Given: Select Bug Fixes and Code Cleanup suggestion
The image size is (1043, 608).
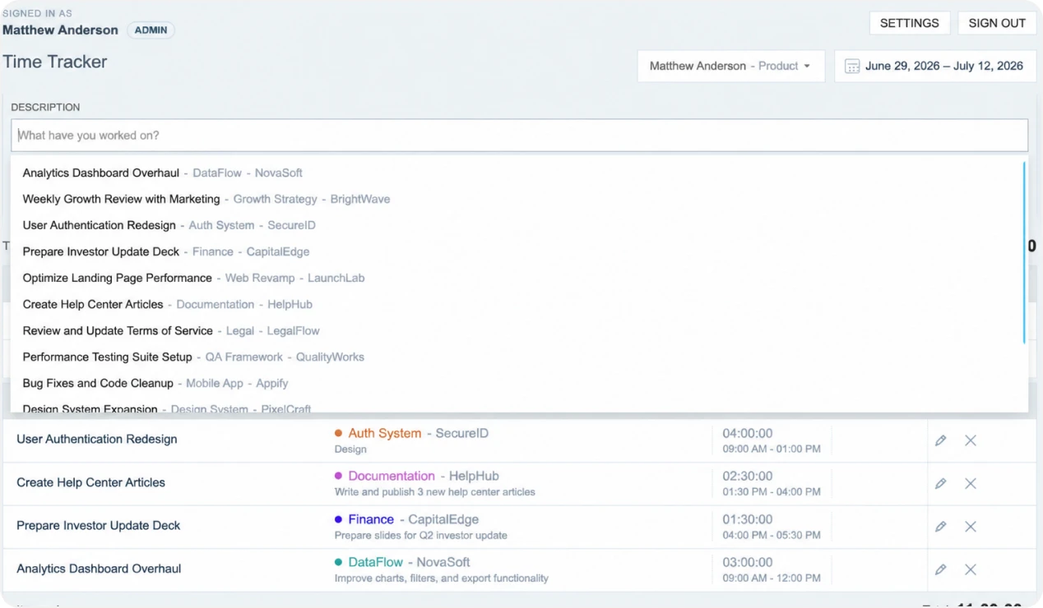Looking at the screenshot, I should pos(519,384).
